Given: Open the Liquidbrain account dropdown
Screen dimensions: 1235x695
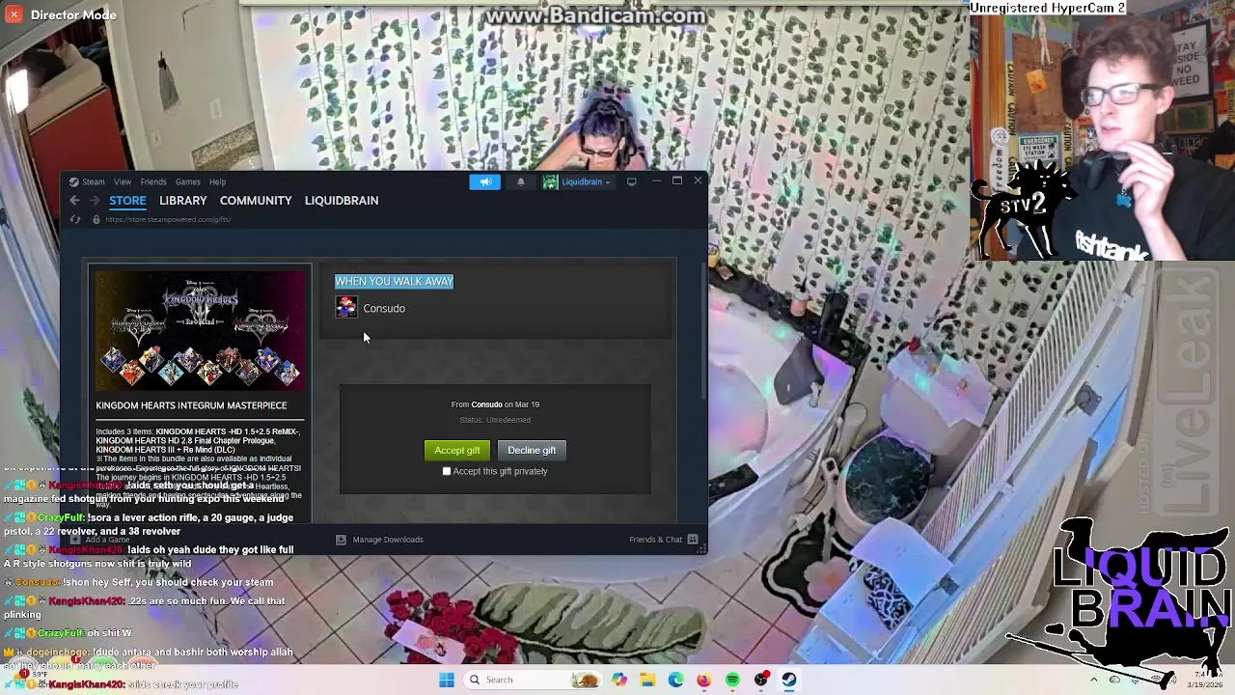Looking at the screenshot, I should pyautogui.click(x=577, y=181).
